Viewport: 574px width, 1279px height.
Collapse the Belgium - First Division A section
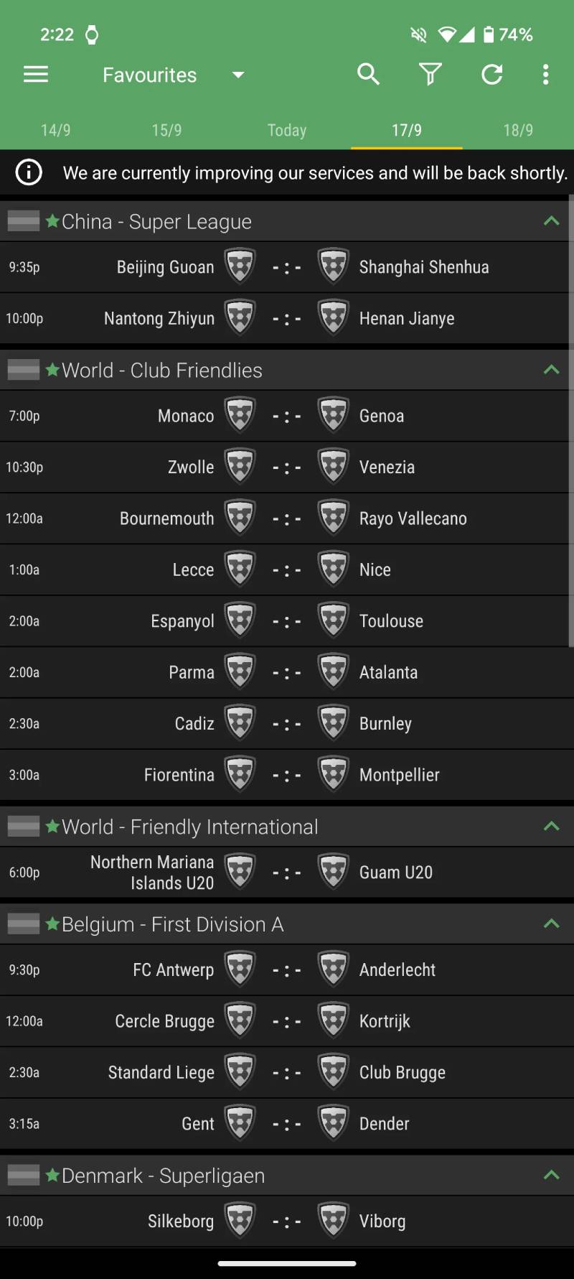tap(551, 924)
